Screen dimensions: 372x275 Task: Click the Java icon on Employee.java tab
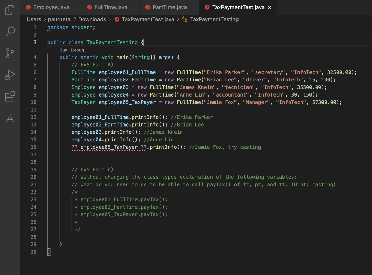(x=28, y=7)
